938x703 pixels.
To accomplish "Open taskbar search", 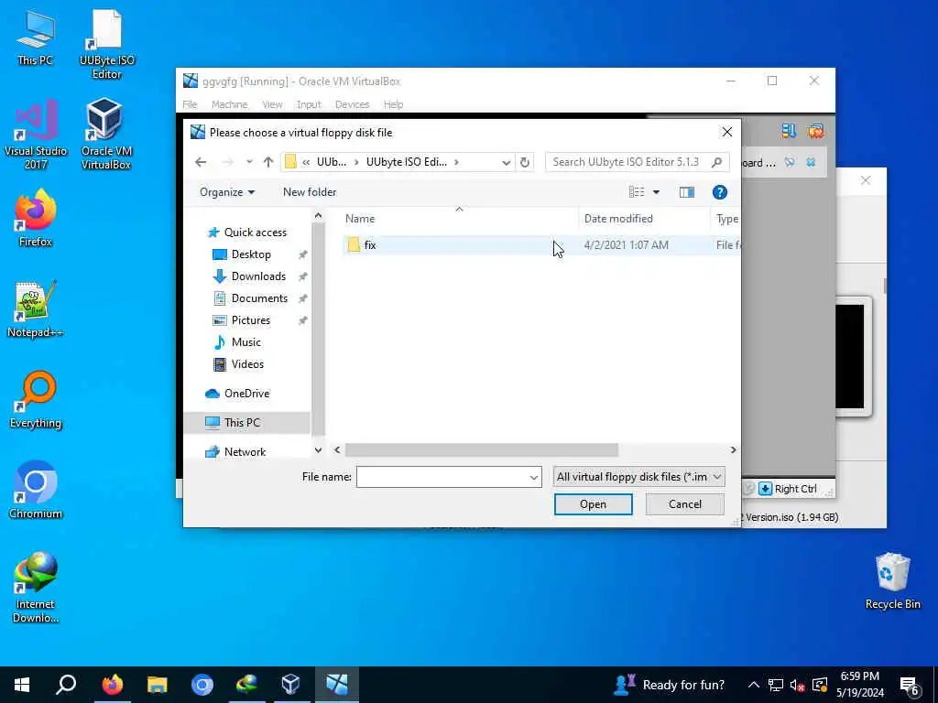I will click(x=66, y=684).
